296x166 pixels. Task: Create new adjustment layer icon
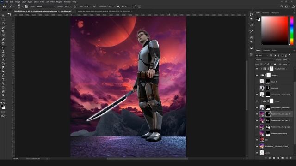point(278,158)
